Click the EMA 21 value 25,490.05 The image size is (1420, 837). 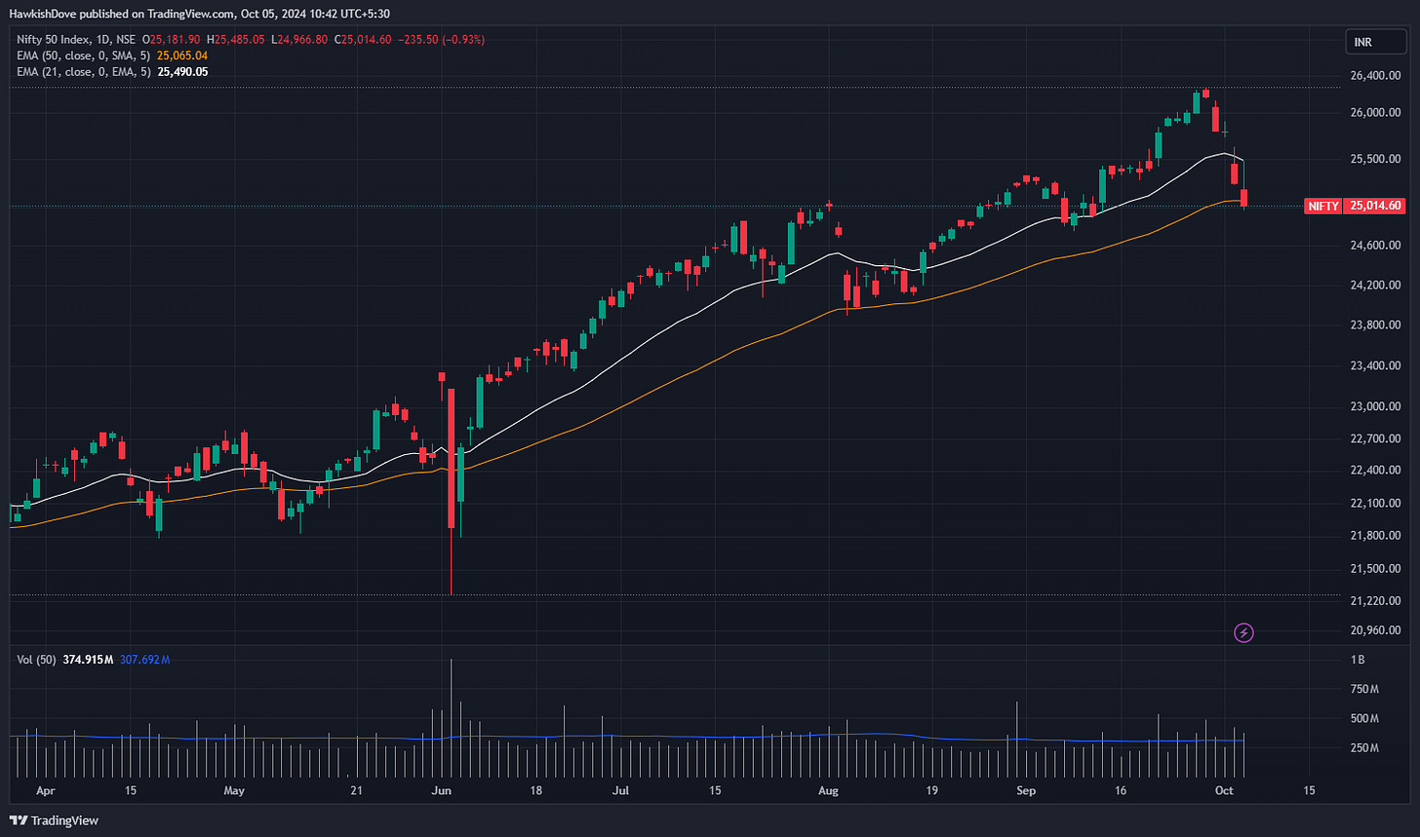pyautogui.click(x=181, y=71)
